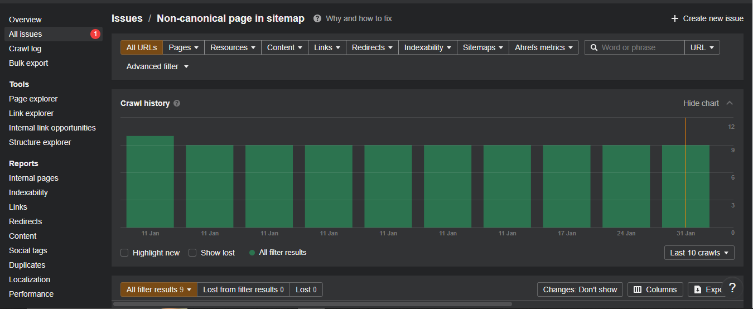753x309 pixels.
Task: Open Bulk export in the sidebar
Action: (28, 63)
